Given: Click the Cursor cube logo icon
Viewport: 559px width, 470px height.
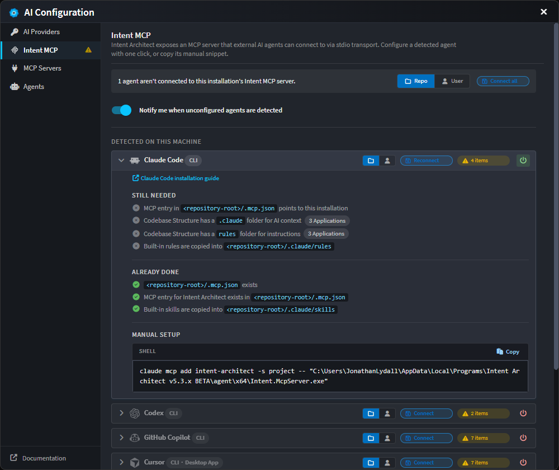Looking at the screenshot, I should pos(135,463).
